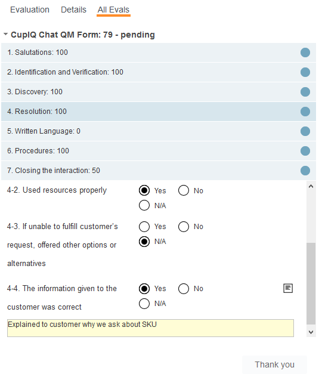Click the circle icon for Identification and Verification
The height and width of the screenshot is (380, 322).
[305, 72]
